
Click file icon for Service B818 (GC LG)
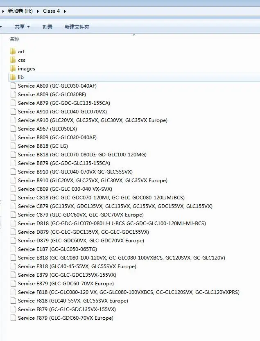point(13,146)
